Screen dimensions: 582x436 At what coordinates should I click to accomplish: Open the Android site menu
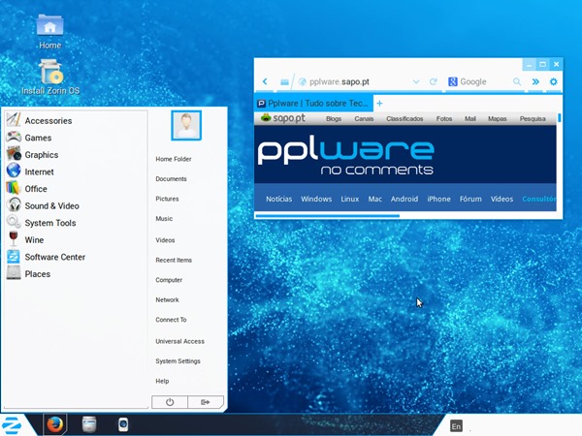pyautogui.click(x=404, y=199)
